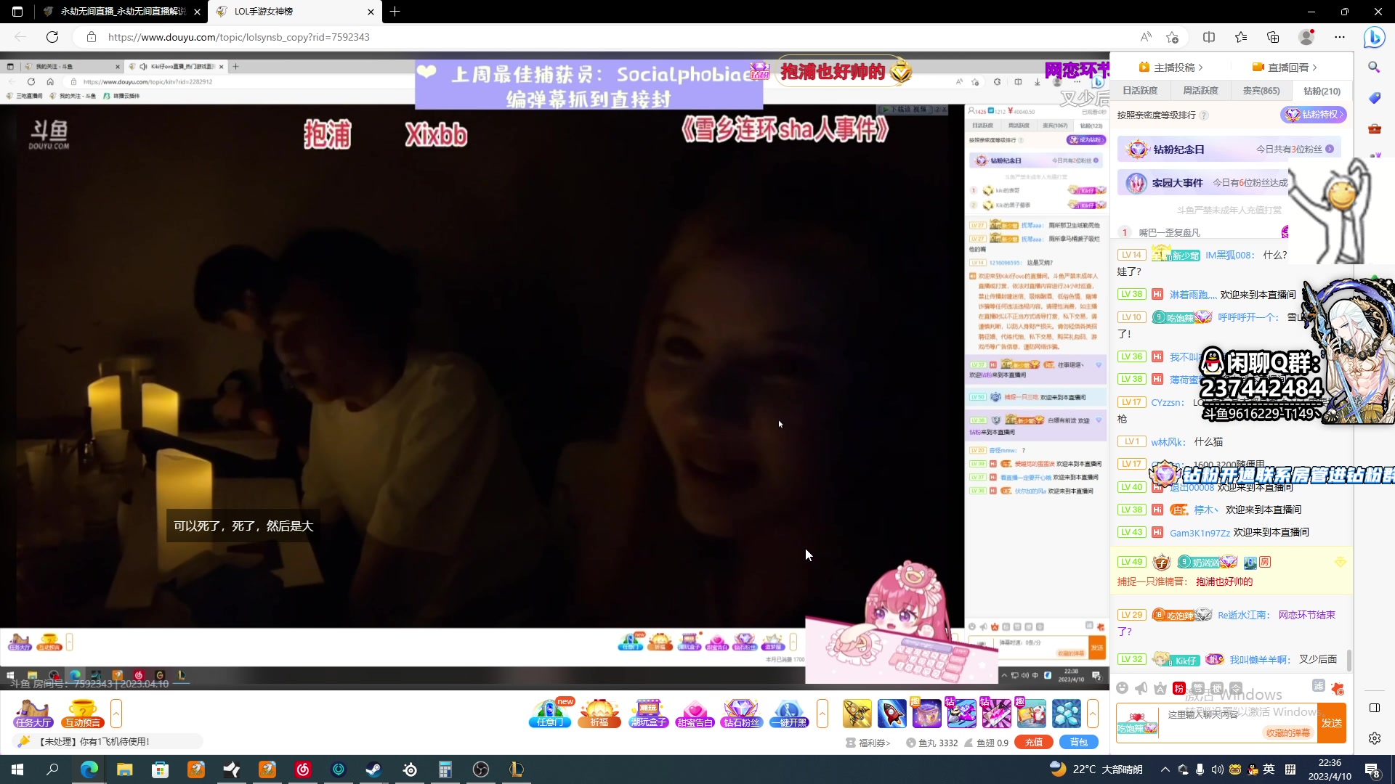Open 直播回看 replay link
This screenshot has width=1395, height=784.
(1285, 68)
